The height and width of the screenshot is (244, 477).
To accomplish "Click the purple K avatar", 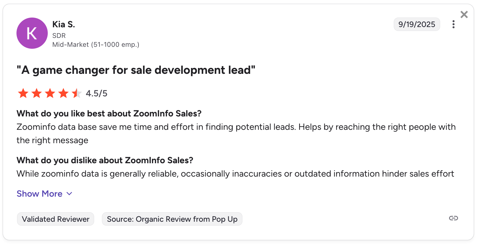I will pos(32,33).
